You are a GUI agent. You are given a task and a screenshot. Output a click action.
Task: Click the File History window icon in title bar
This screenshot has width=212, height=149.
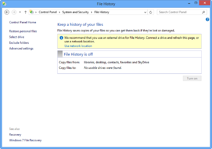click(4, 4)
